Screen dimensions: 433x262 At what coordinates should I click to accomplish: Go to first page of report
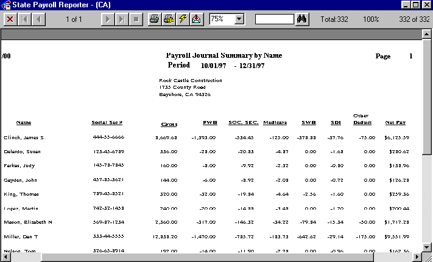(24, 19)
